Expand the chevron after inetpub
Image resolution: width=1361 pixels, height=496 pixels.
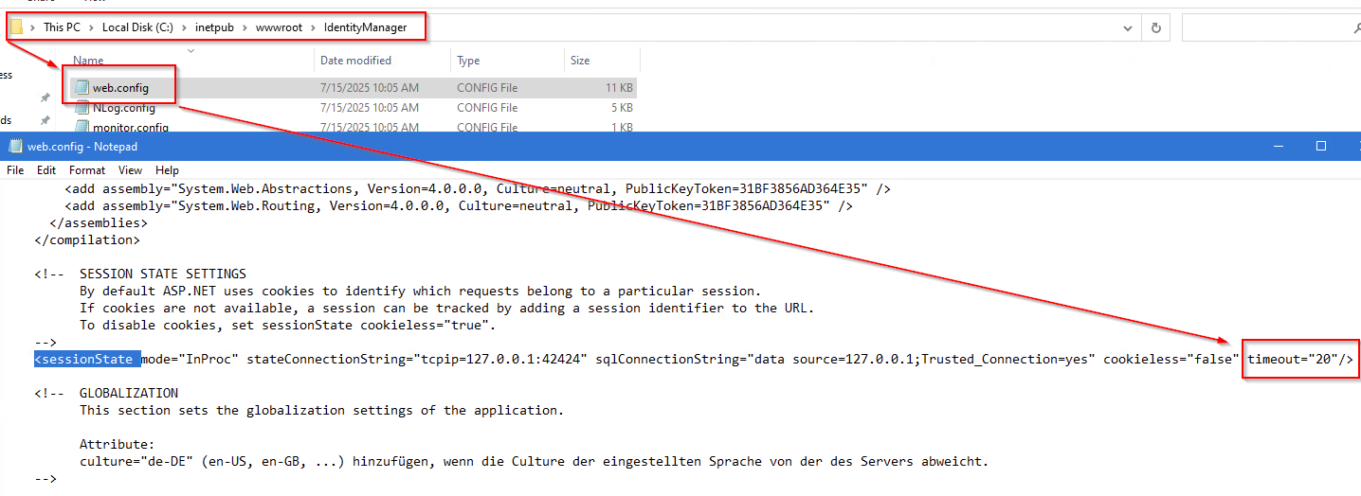[245, 27]
